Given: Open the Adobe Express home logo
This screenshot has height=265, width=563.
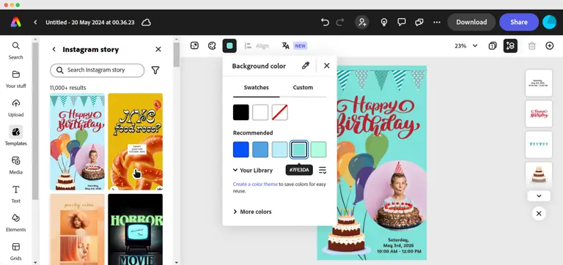Looking at the screenshot, I should [16, 22].
